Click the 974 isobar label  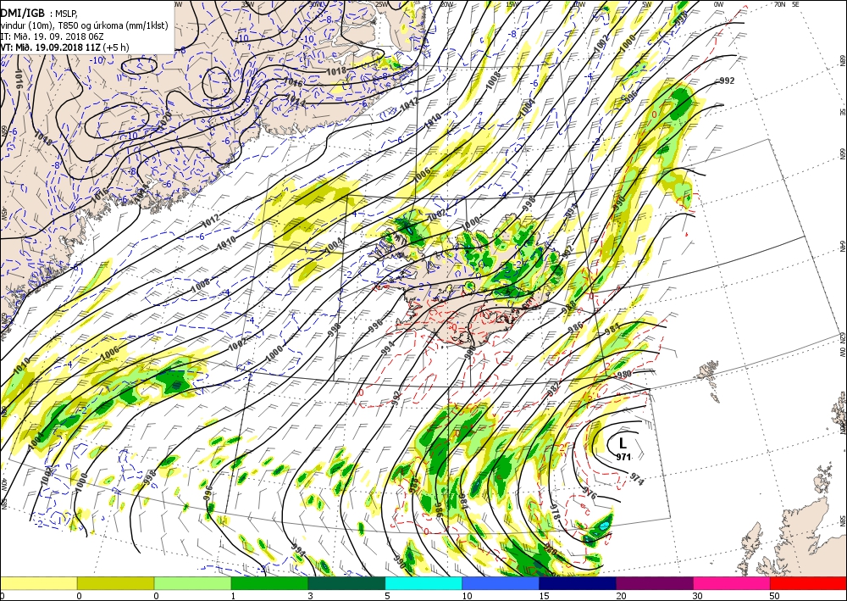click(x=637, y=479)
